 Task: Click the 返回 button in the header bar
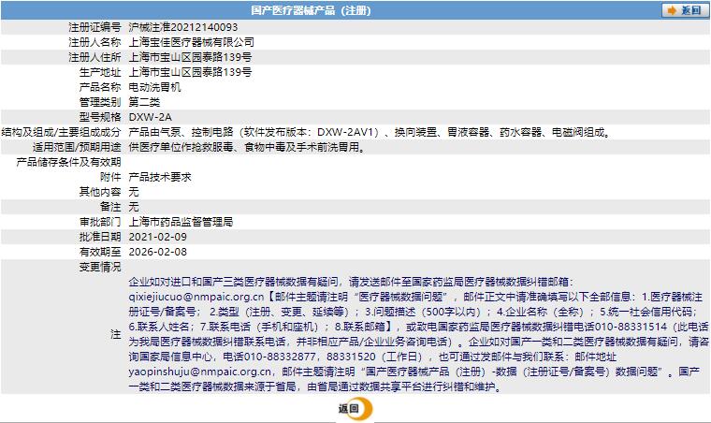pos(685,10)
